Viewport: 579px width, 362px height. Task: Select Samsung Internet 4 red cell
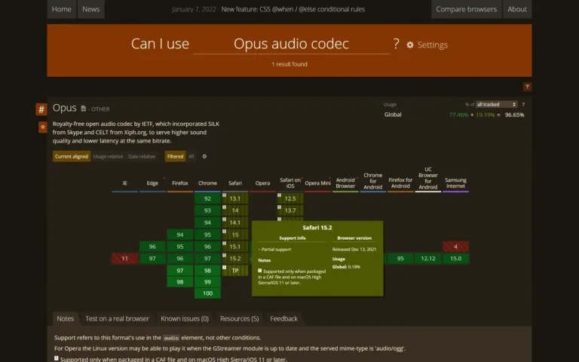point(455,247)
